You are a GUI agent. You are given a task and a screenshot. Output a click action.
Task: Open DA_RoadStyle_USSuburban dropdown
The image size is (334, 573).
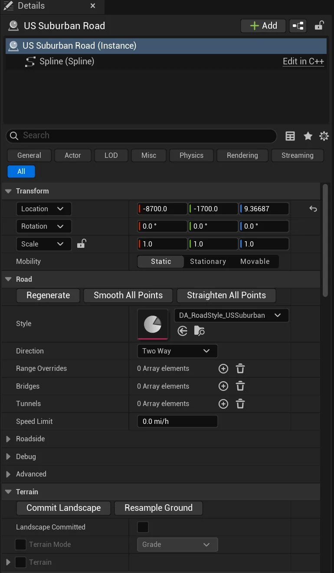pos(231,315)
